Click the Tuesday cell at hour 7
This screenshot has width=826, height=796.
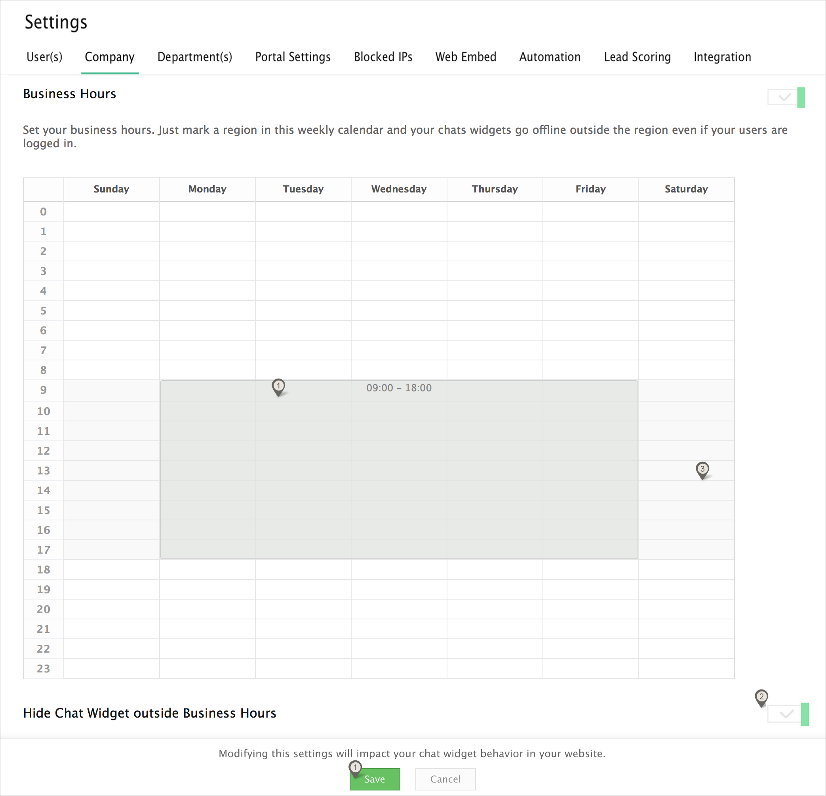tap(303, 350)
